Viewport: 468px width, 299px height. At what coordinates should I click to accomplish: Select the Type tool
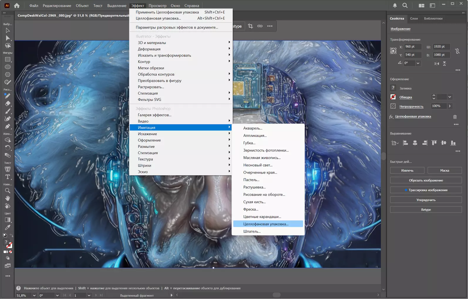click(8, 177)
